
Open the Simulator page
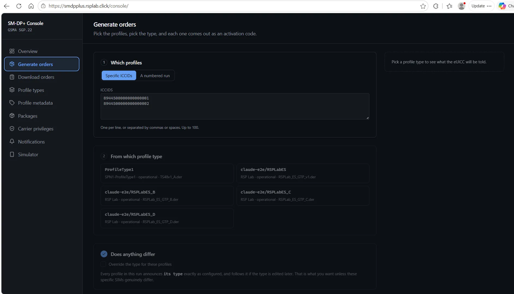(42, 154)
